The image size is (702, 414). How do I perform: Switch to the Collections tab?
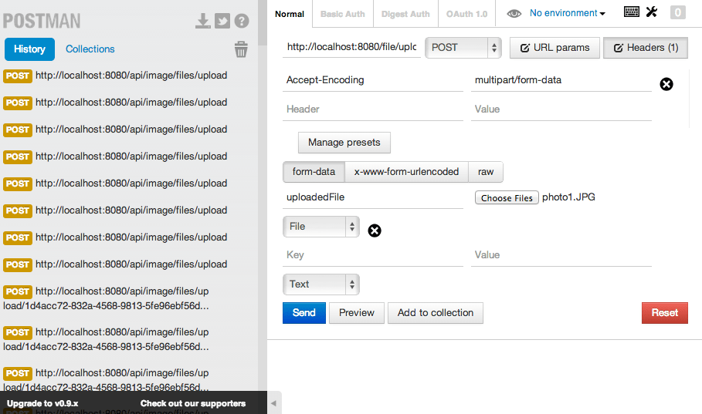tap(90, 49)
